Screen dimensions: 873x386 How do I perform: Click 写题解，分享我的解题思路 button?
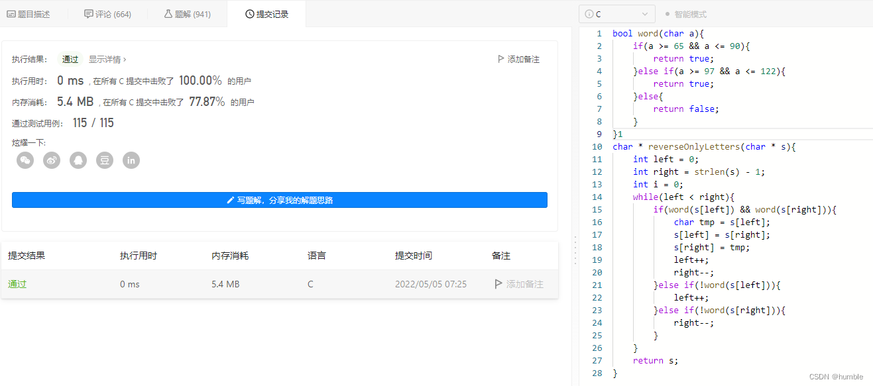(280, 200)
